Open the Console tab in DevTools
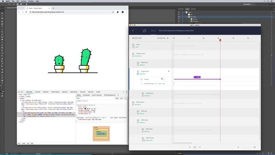 click(x=37, y=92)
